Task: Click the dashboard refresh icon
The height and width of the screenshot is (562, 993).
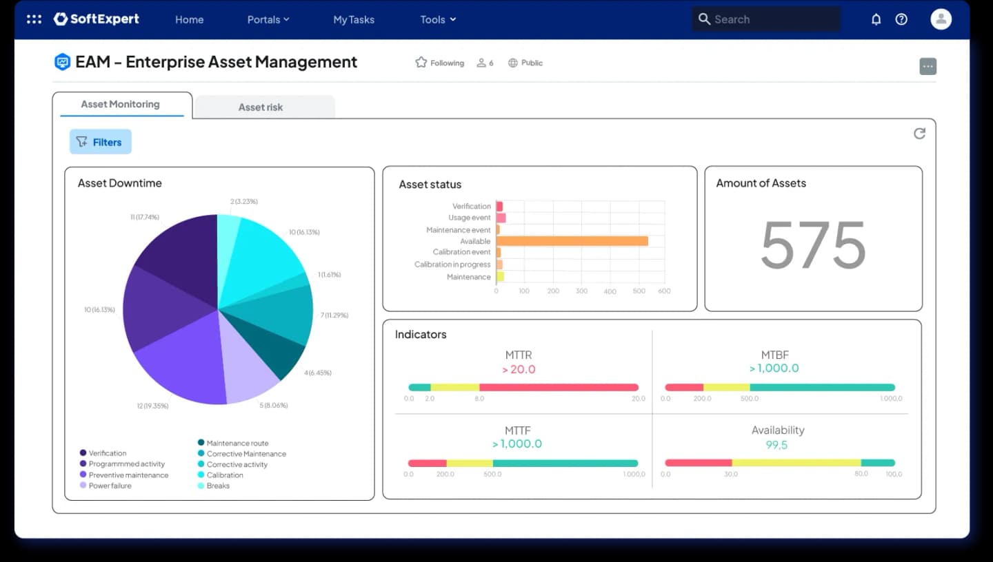Action: click(919, 134)
